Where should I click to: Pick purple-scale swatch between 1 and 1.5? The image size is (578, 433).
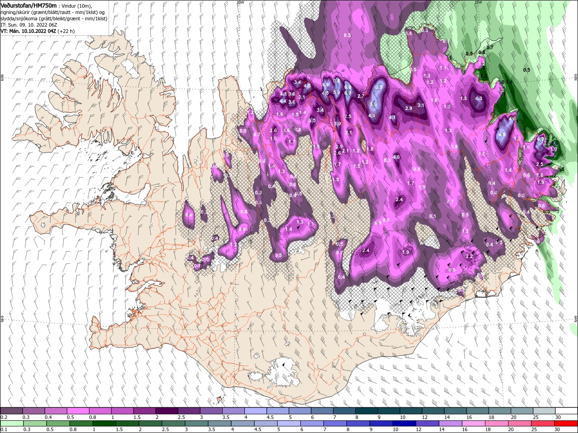pyautogui.click(x=122, y=411)
